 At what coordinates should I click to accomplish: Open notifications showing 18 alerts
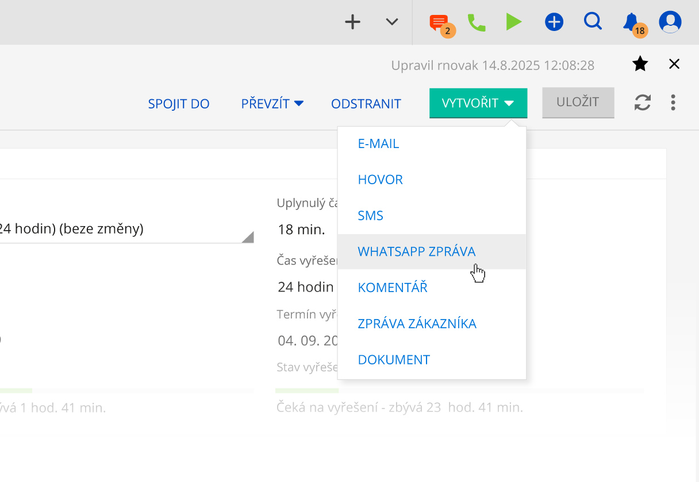631,22
